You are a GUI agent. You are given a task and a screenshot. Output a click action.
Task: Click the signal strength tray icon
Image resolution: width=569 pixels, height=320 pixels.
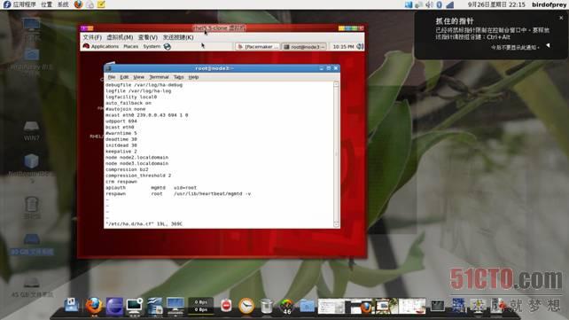point(450,4)
